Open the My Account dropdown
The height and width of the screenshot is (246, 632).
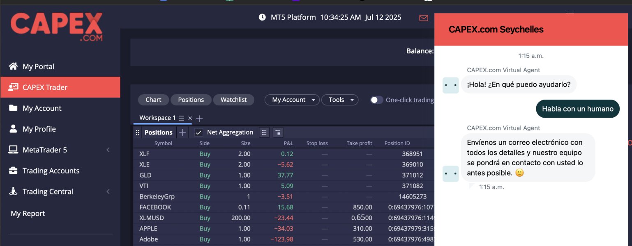[x=292, y=100]
